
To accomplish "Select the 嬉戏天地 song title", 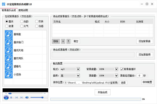I will [19, 50].
